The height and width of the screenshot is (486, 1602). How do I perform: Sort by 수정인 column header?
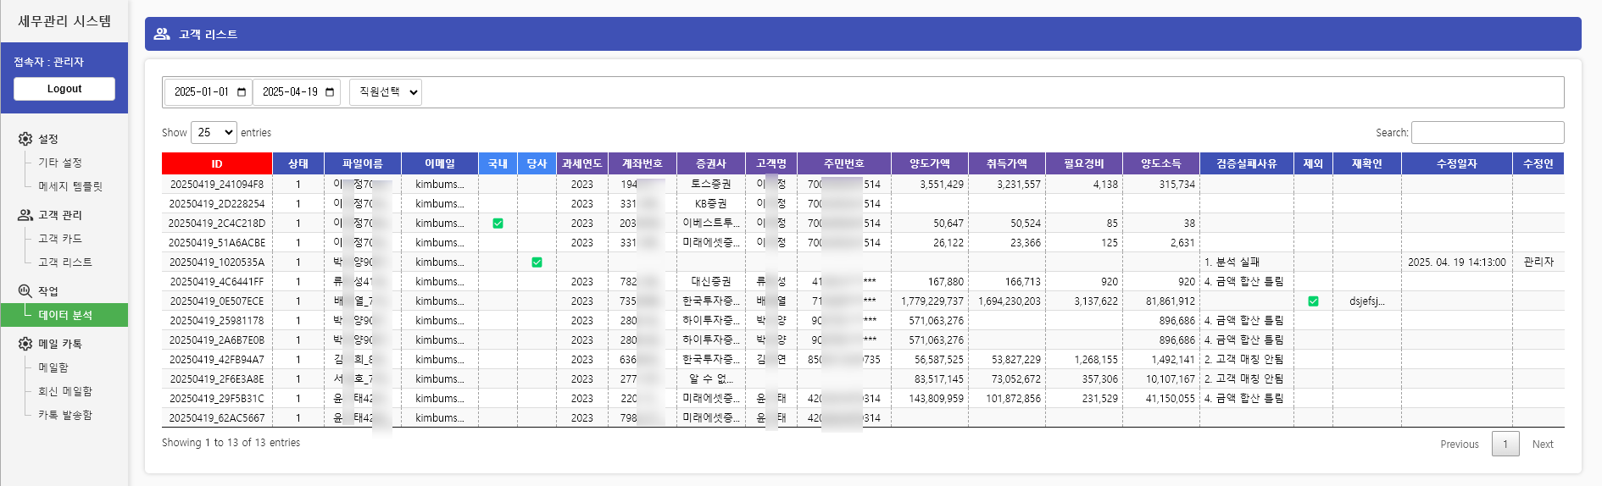[1538, 163]
